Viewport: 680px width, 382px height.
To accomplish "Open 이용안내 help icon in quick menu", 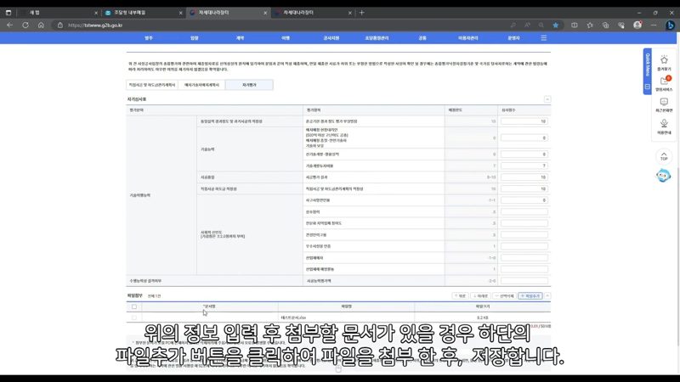I will pos(664,126).
